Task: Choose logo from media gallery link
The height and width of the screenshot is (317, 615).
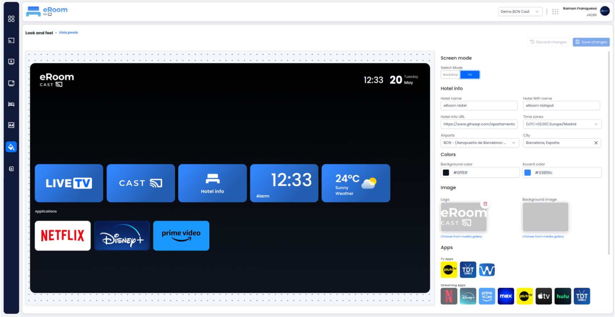Action: pos(461,236)
